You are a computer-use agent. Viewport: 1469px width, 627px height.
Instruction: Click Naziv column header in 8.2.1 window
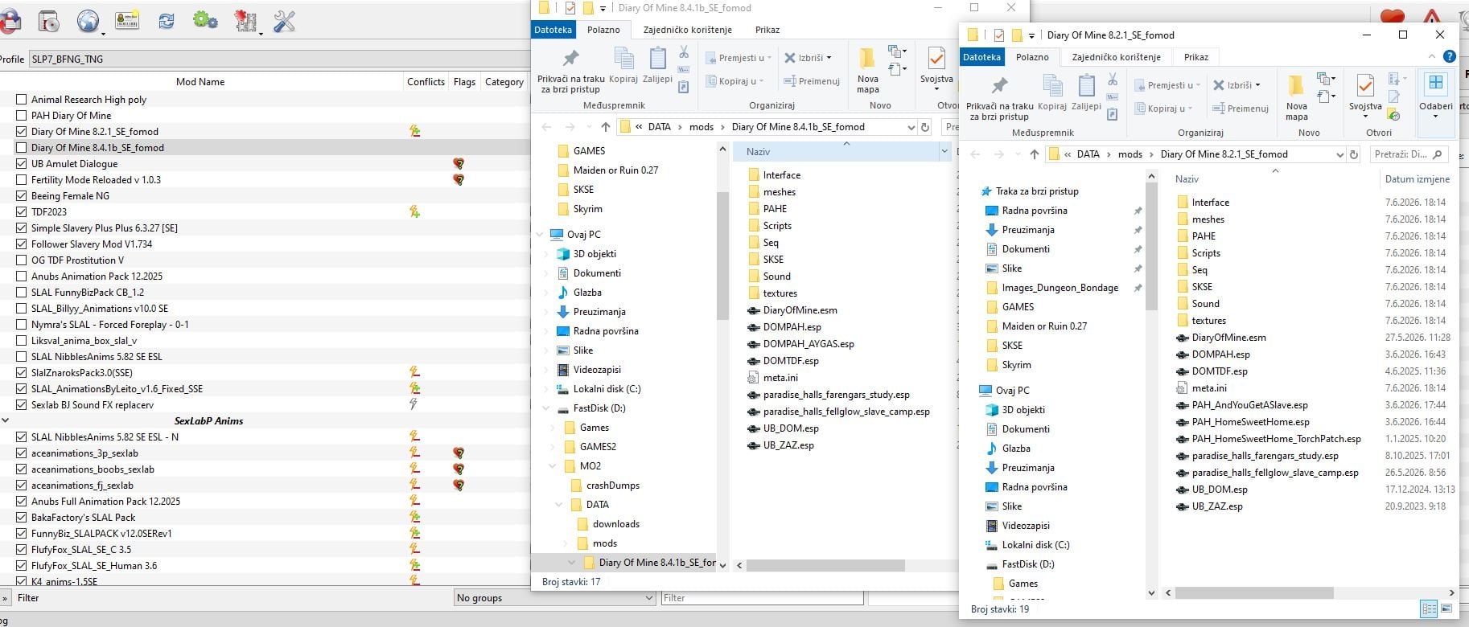[1272, 179]
